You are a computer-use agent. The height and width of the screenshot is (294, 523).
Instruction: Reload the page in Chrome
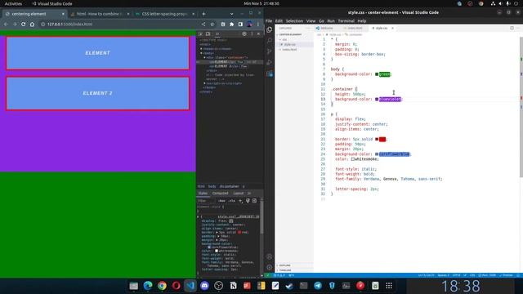coord(24,24)
